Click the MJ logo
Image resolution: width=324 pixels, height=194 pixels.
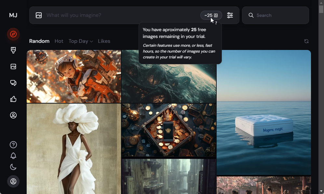pos(13,15)
